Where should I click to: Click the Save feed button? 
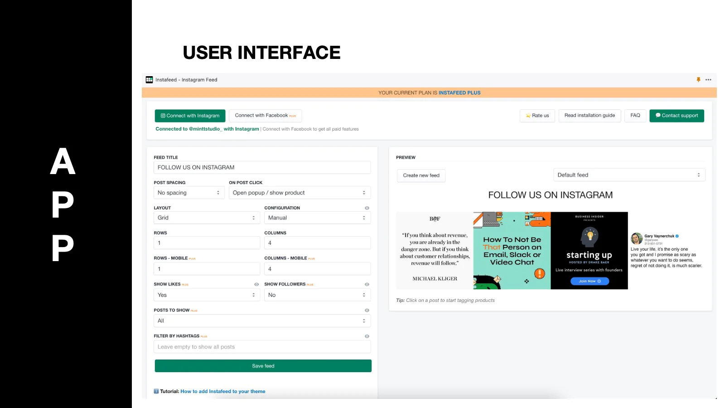tap(263, 366)
